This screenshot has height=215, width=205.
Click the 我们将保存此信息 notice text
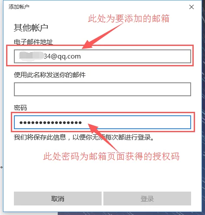(84, 137)
